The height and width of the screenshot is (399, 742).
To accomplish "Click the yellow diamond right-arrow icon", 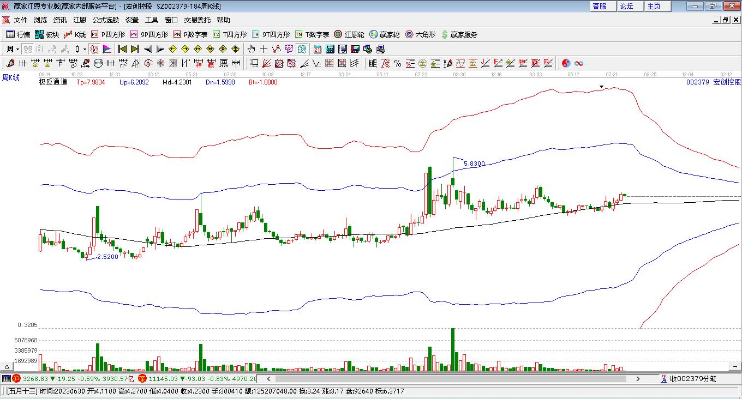I will (185, 49).
